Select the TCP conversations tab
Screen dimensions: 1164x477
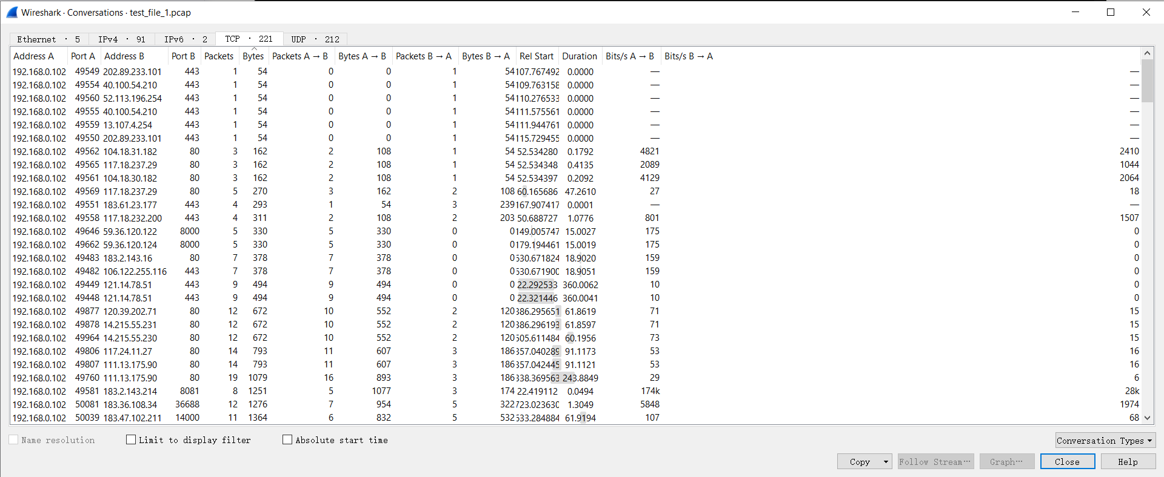249,38
